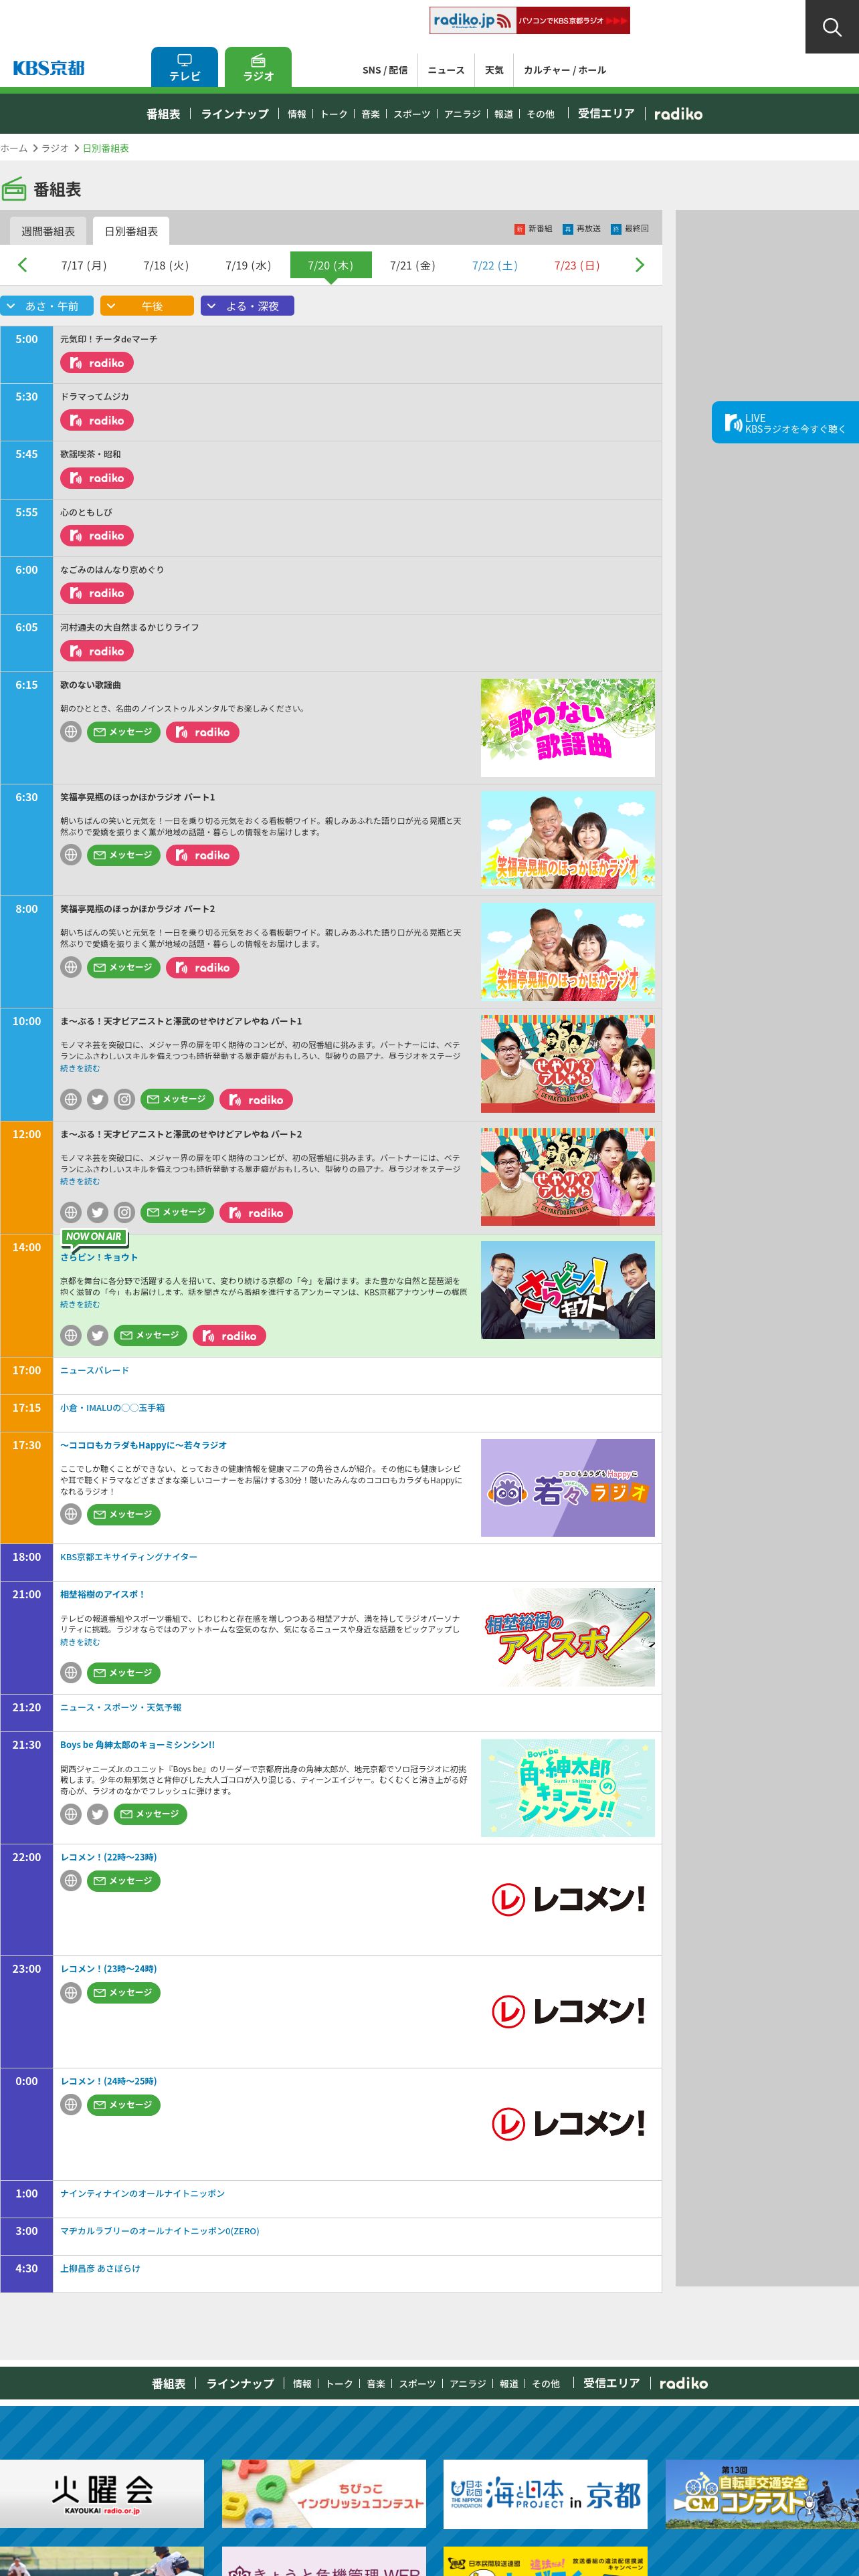The height and width of the screenshot is (2576, 859).
Task: Open Twitter icon for さらピン!キョウト
Action: (97, 1336)
